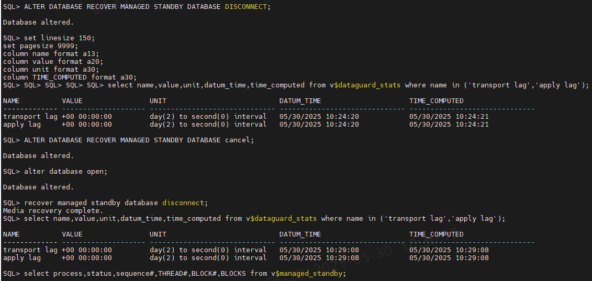Click the 'cancel;' word in ALTER DATABASE command

pyautogui.click(x=239, y=140)
